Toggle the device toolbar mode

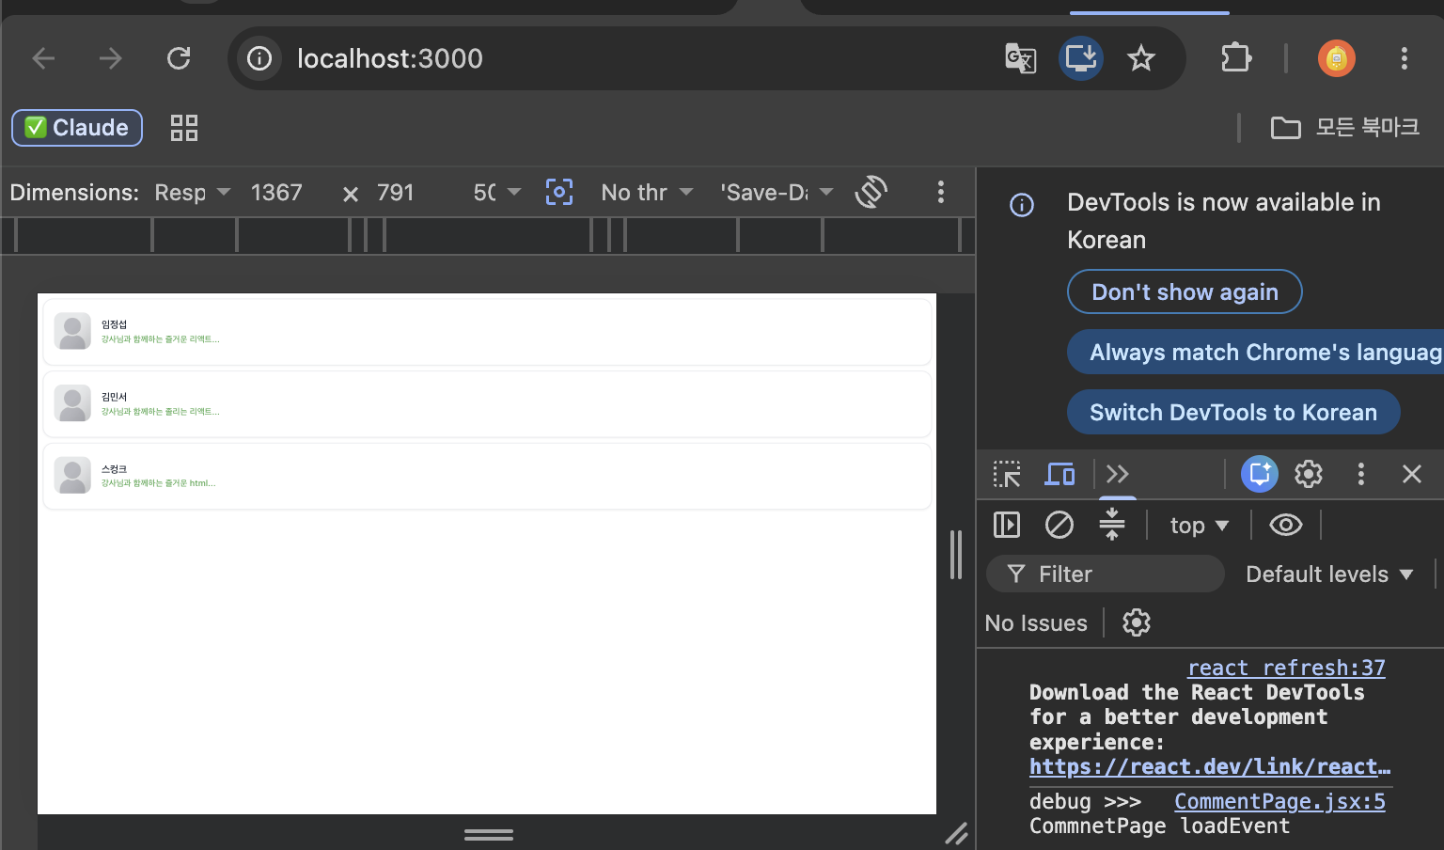click(1059, 474)
